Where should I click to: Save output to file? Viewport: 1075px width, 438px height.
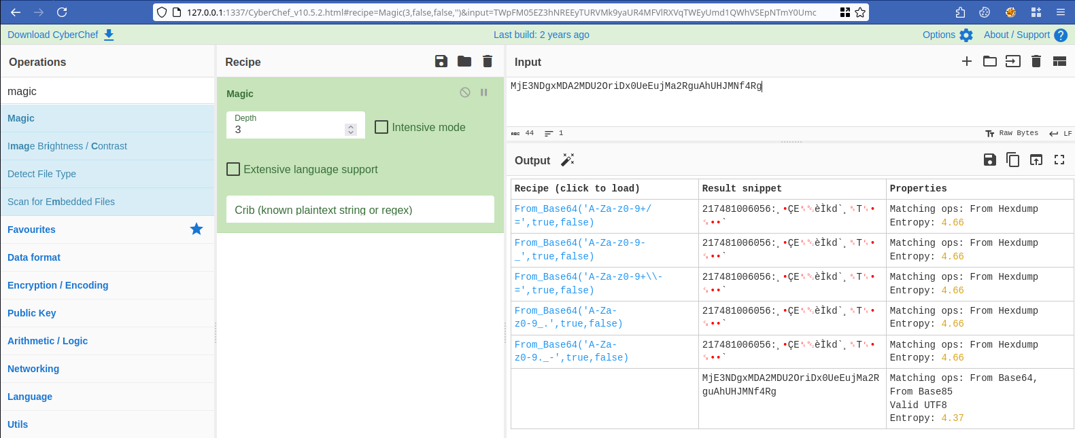(x=990, y=160)
